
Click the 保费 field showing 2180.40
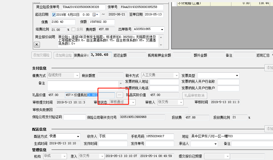coord(63,22)
